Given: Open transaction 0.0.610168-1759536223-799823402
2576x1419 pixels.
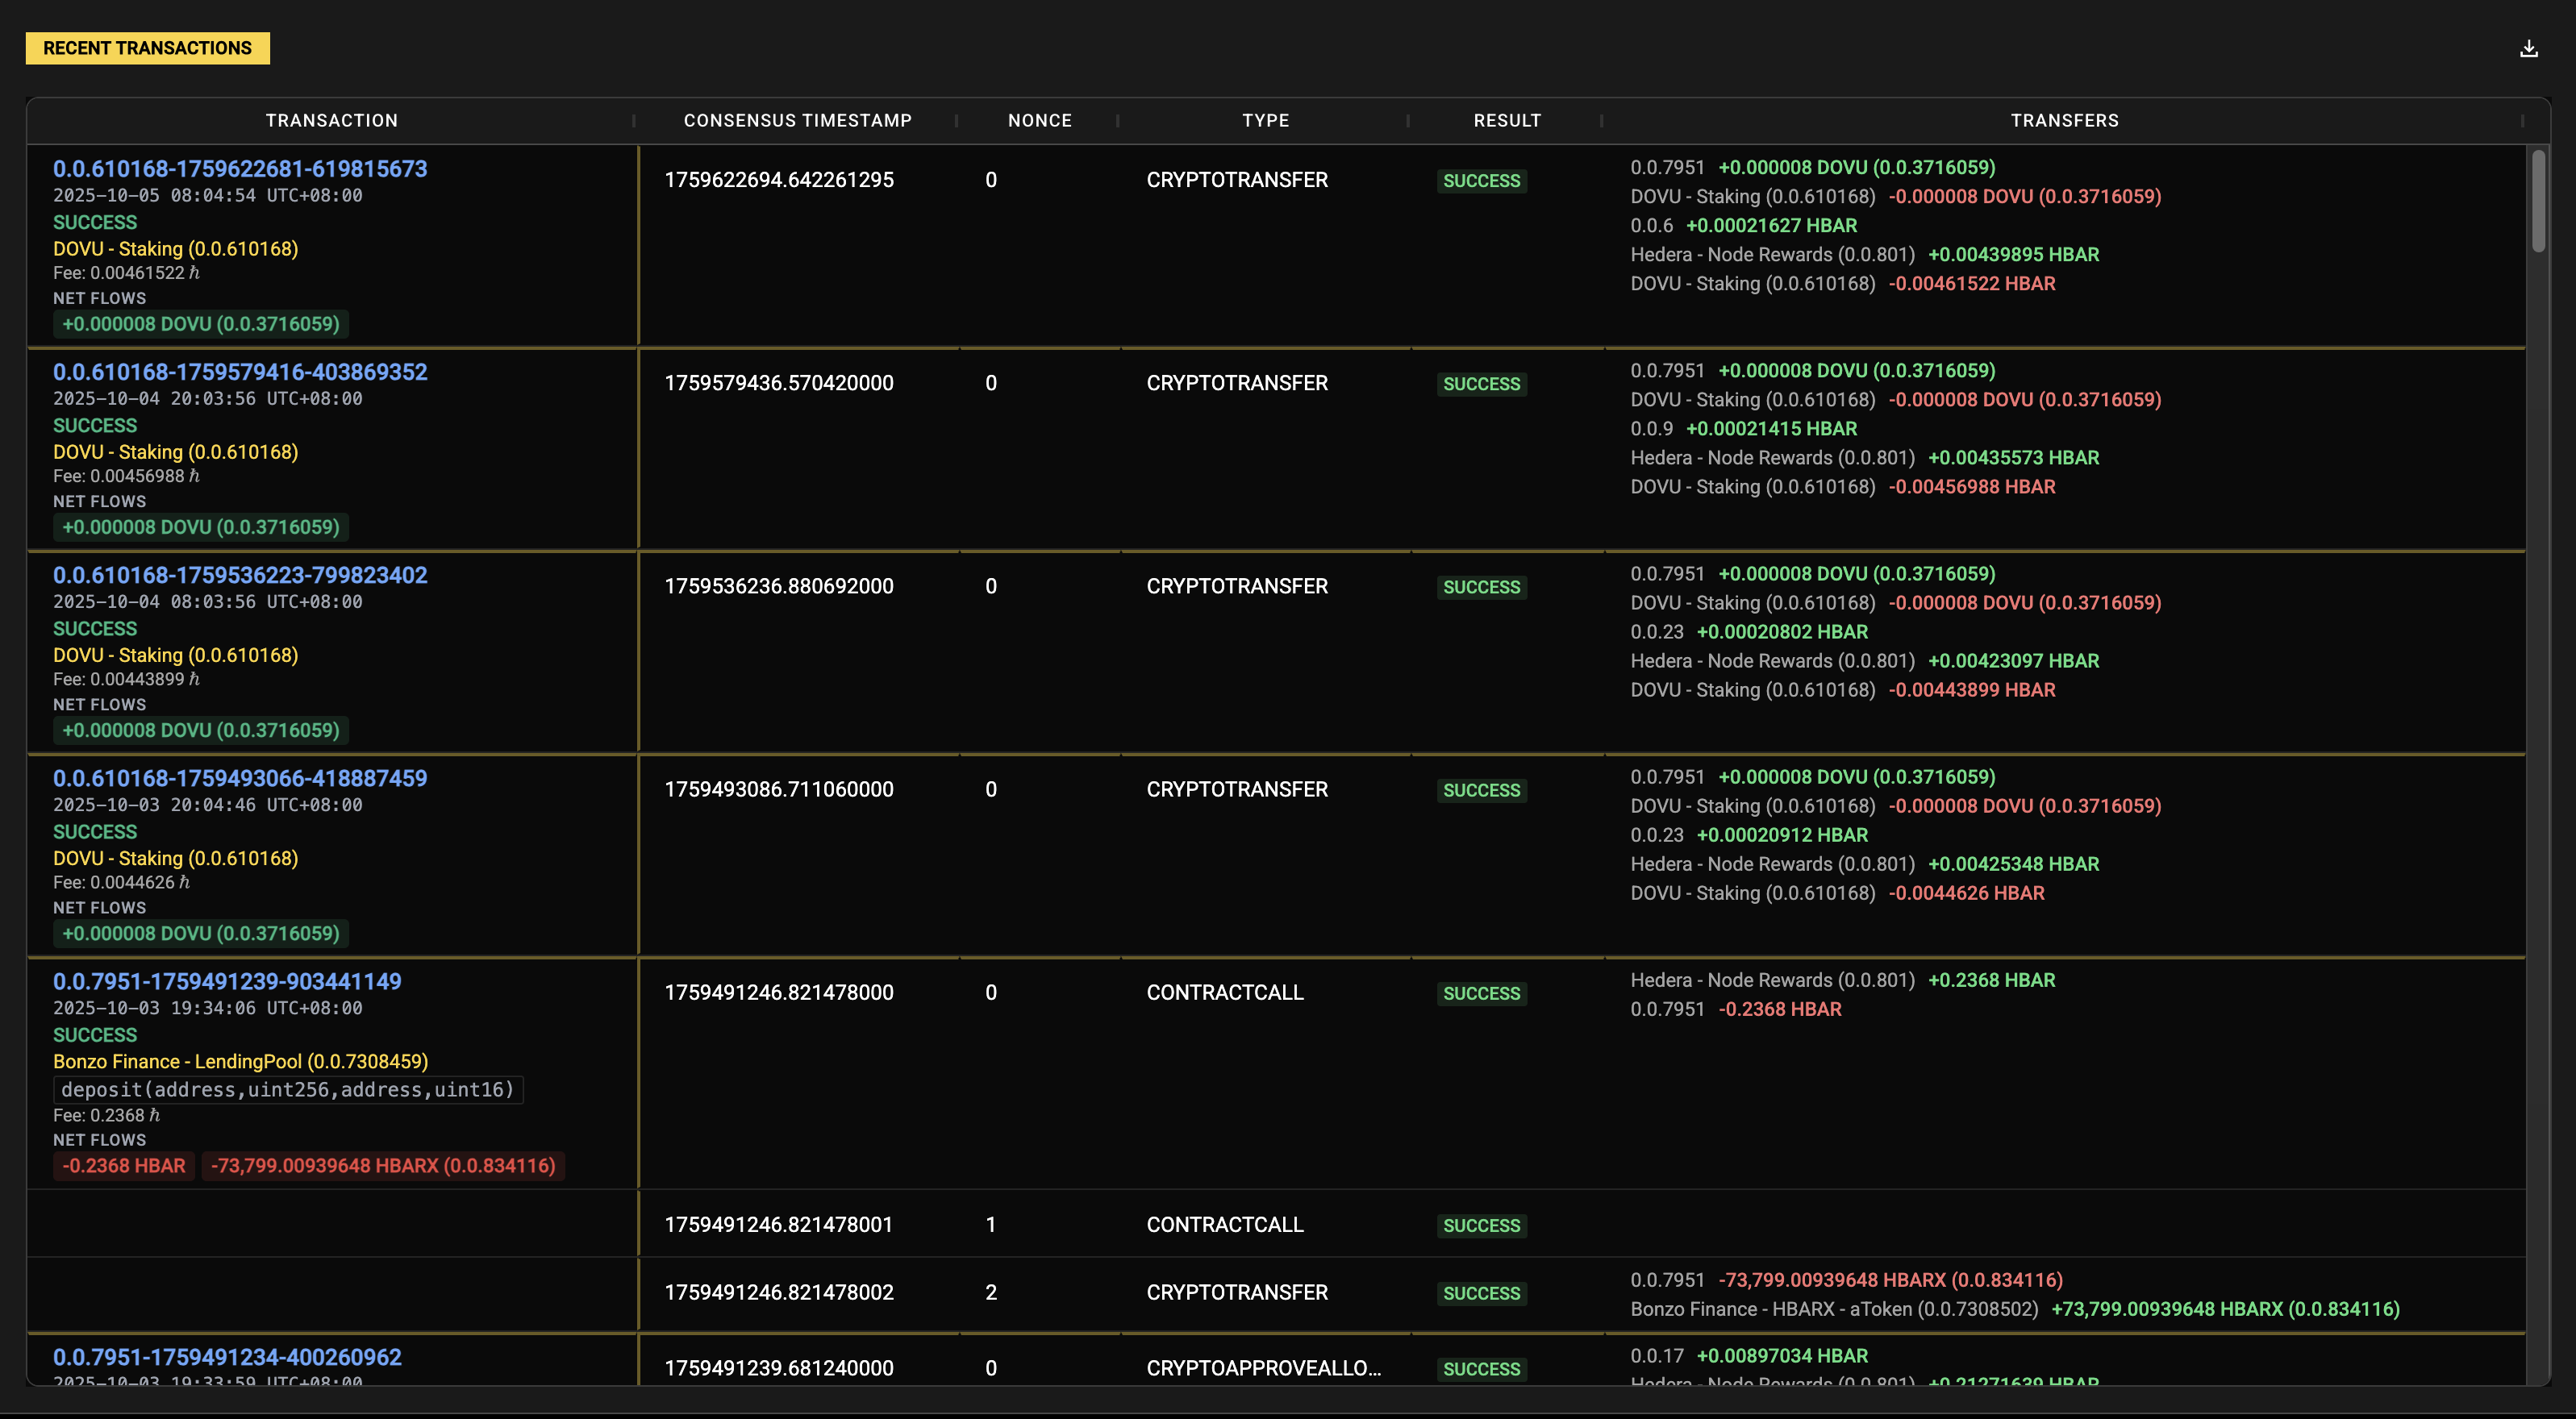Looking at the screenshot, I should tap(240, 575).
